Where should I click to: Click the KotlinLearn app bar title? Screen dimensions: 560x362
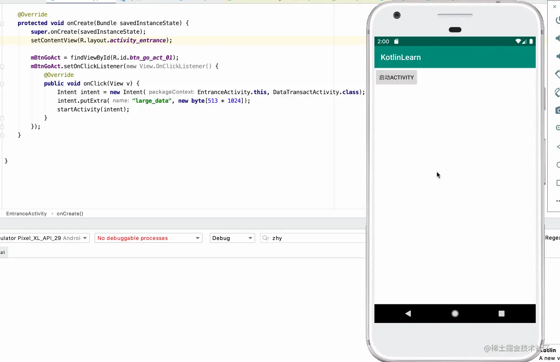coord(401,57)
